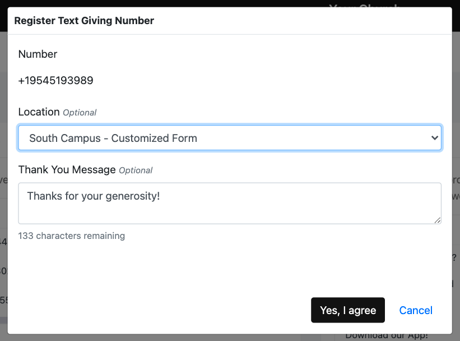Screen dimensions: 460x341
Task: Click the phone number +19545193989
Action: tap(55, 81)
